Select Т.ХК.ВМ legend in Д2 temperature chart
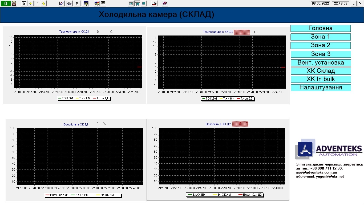Viewport: 364px width, 205px height. pyautogui.click(x=209, y=98)
